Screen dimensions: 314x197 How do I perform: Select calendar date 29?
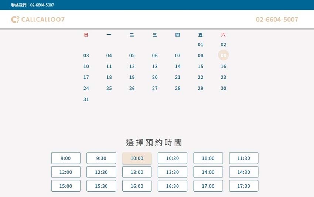pyautogui.click(x=201, y=88)
